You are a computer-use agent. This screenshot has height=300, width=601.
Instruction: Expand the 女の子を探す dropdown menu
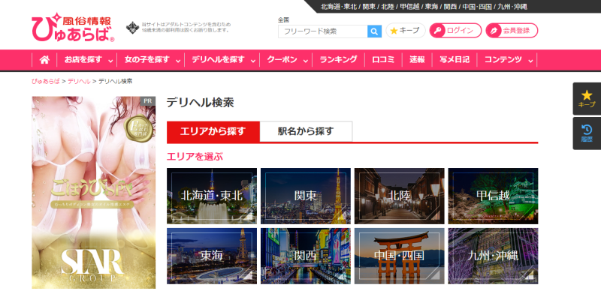[x=150, y=59]
